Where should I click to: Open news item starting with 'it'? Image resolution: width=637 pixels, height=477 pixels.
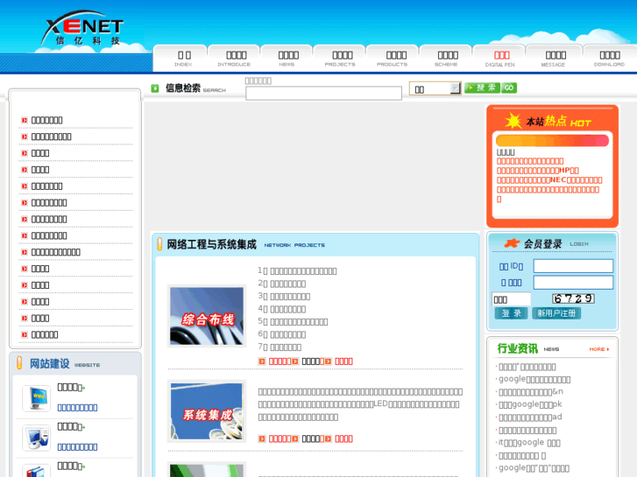click(529, 443)
